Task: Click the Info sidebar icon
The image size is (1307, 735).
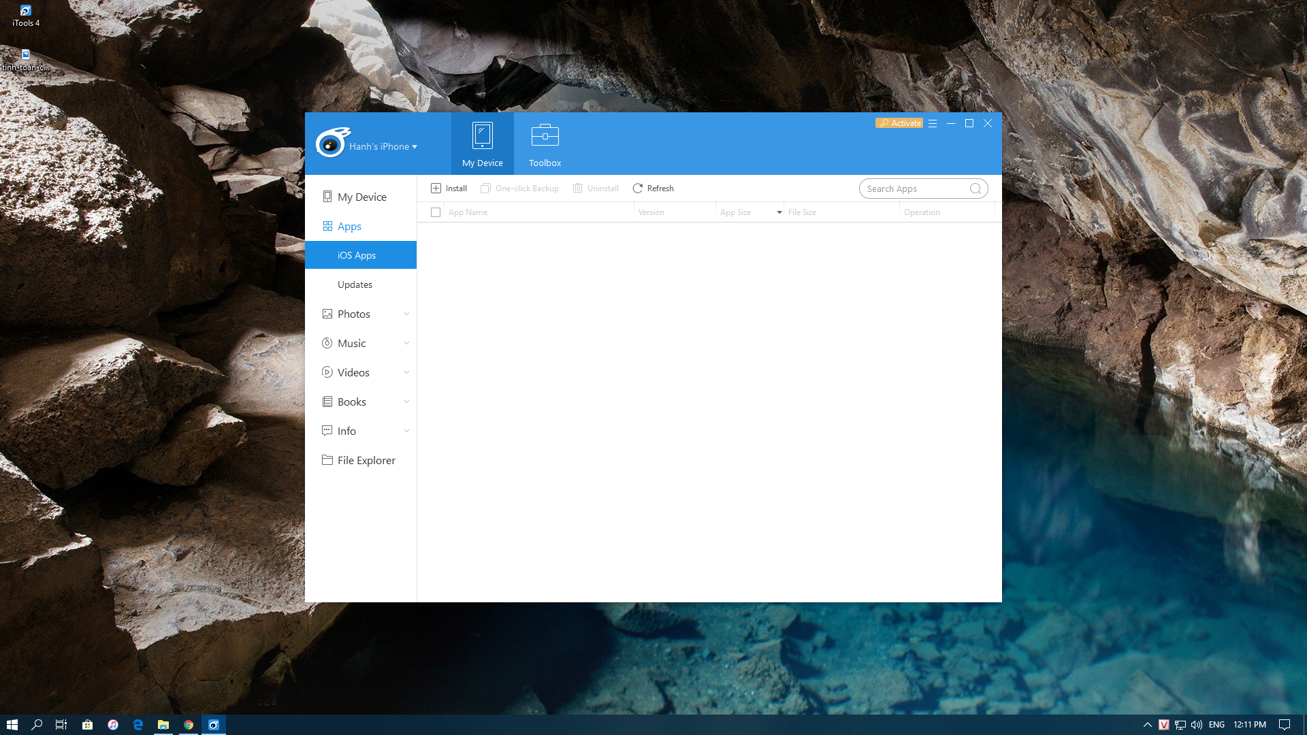Action: point(327,431)
